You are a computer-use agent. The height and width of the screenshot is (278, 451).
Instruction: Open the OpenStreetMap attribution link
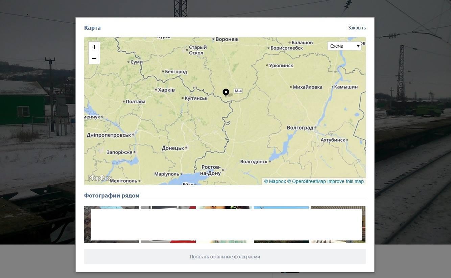[x=306, y=182]
